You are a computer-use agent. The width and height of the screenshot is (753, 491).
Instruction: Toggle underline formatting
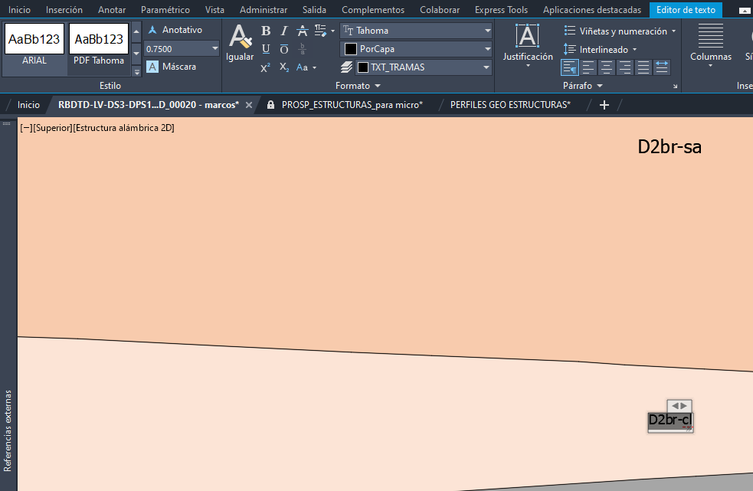coord(266,49)
